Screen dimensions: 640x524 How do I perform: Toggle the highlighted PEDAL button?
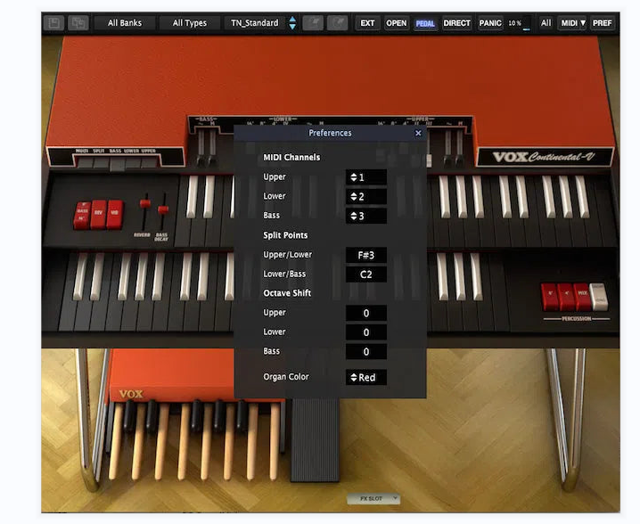coord(425,23)
